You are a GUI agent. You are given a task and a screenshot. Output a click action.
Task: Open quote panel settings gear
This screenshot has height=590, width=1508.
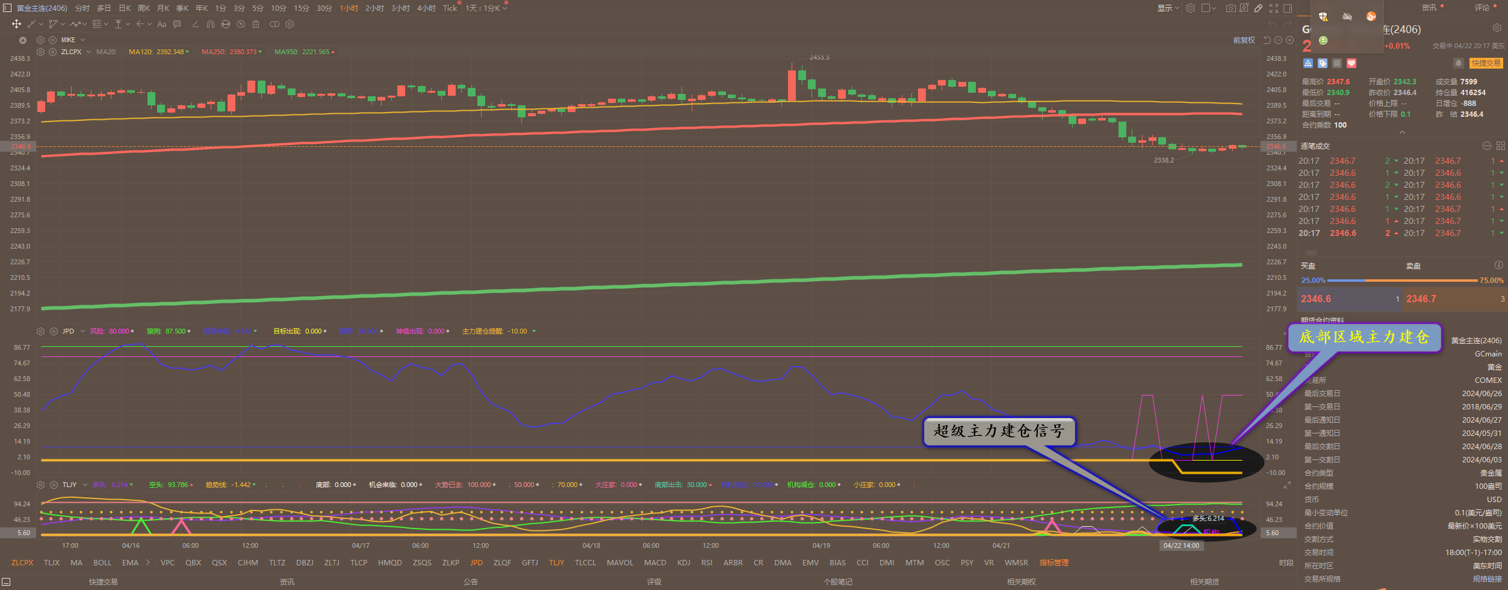(x=1497, y=28)
